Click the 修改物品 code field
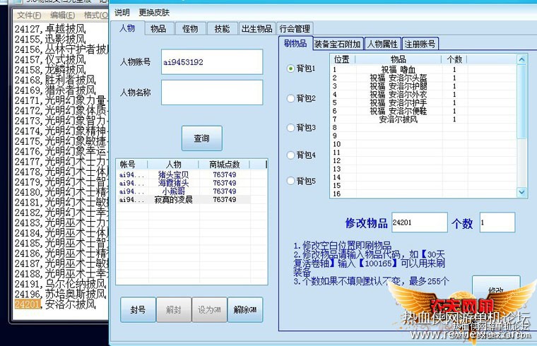 420,222
